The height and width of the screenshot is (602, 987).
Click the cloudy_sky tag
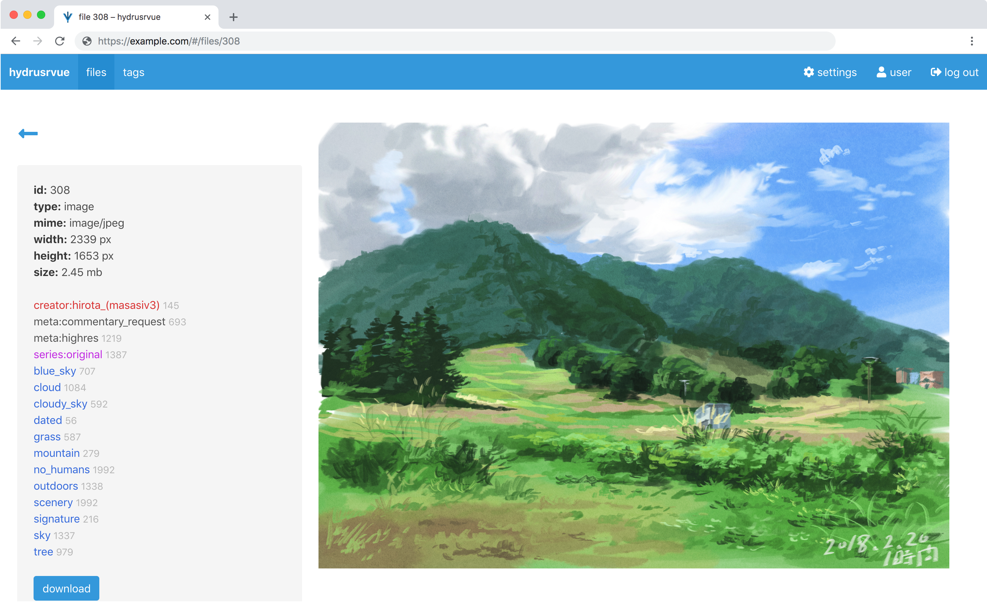(x=61, y=404)
